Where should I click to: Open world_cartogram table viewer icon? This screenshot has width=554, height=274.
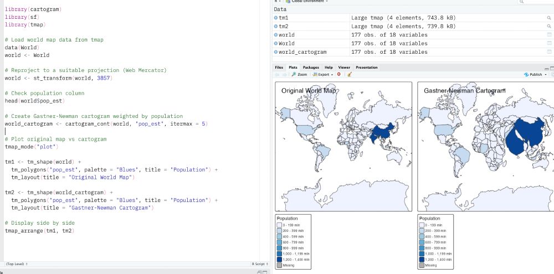(549, 51)
